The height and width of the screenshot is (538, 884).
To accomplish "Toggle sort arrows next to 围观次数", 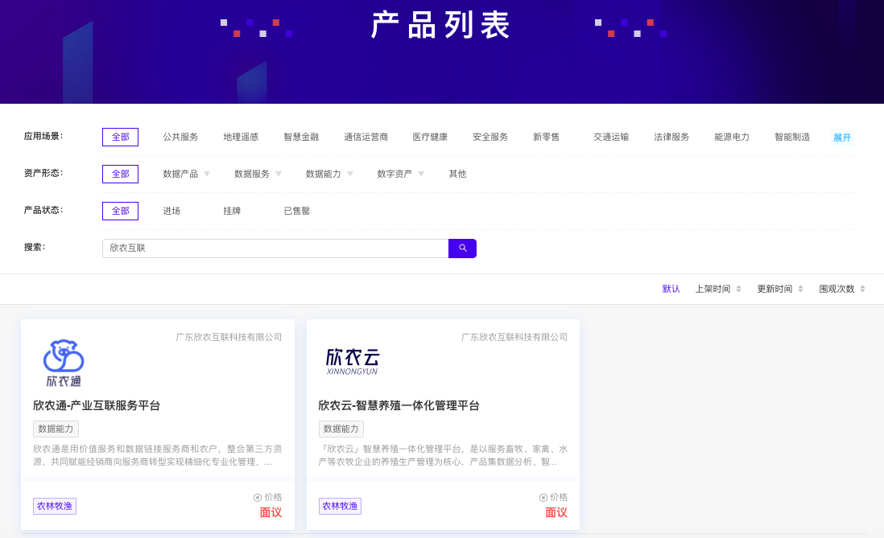I will [862, 289].
